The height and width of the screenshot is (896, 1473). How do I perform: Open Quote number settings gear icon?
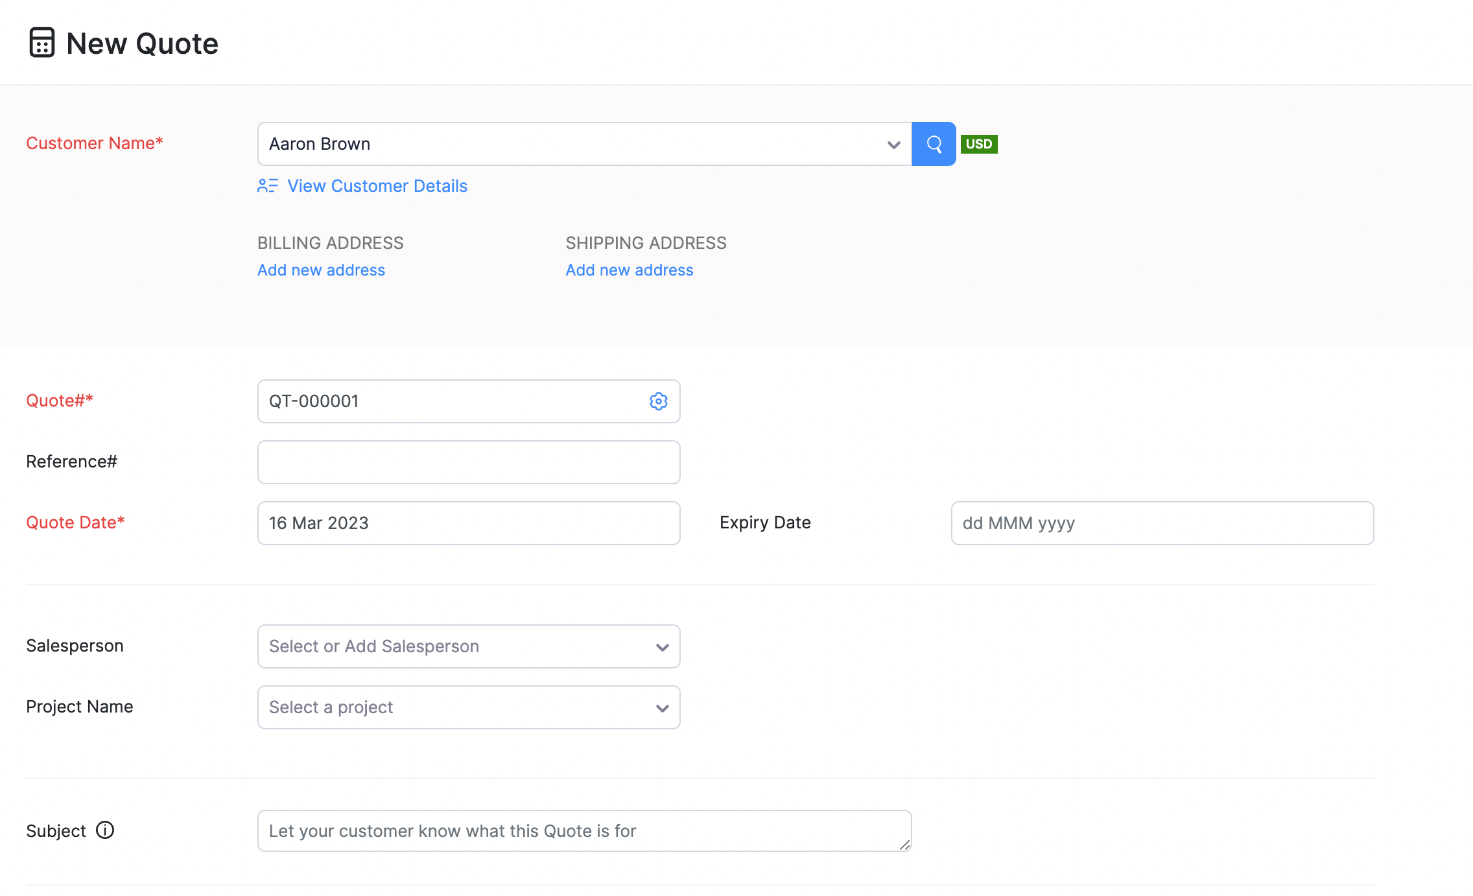coord(658,401)
